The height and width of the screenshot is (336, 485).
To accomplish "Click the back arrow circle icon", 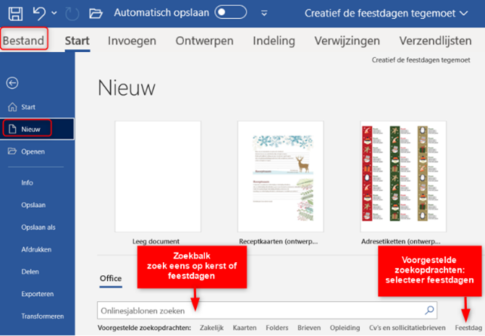I will (x=12, y=83).
